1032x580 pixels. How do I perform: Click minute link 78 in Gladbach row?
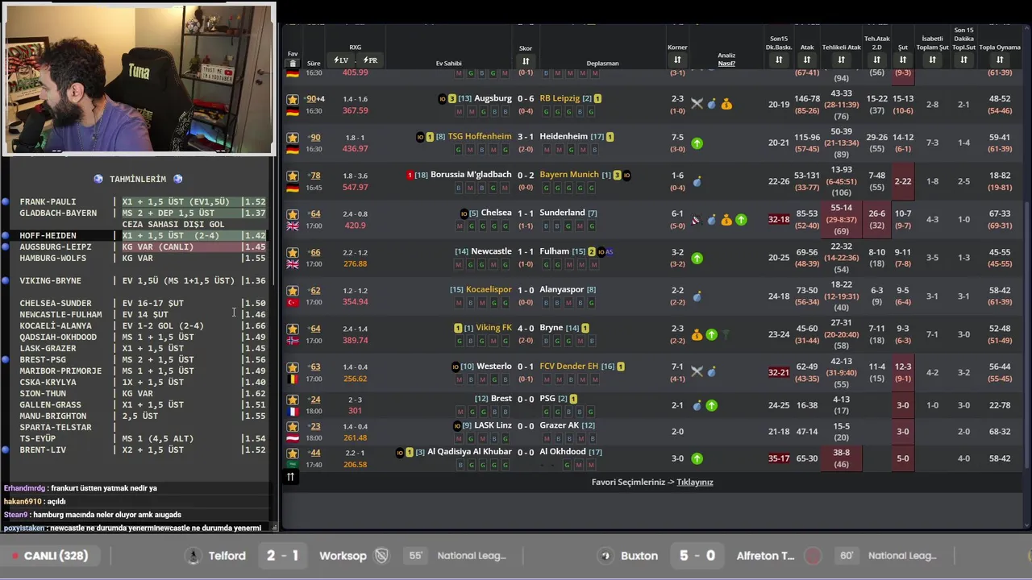315,176
